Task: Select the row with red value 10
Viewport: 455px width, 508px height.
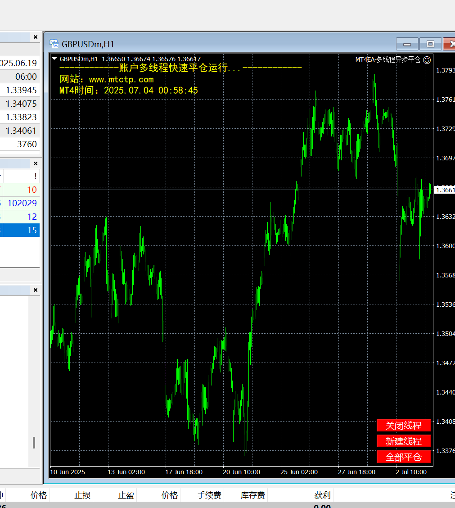Action: [20, 190]
